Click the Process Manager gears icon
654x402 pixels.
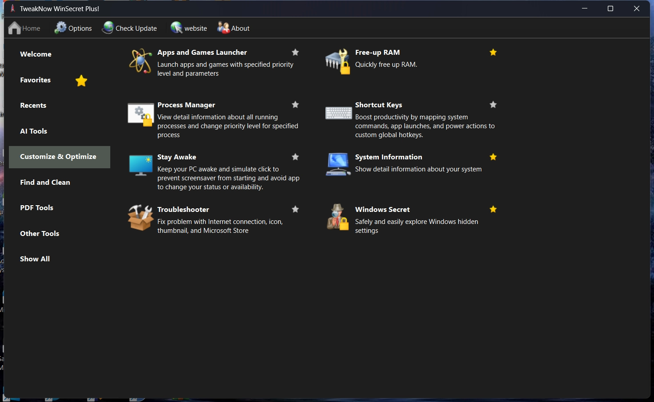pos(140,114)
